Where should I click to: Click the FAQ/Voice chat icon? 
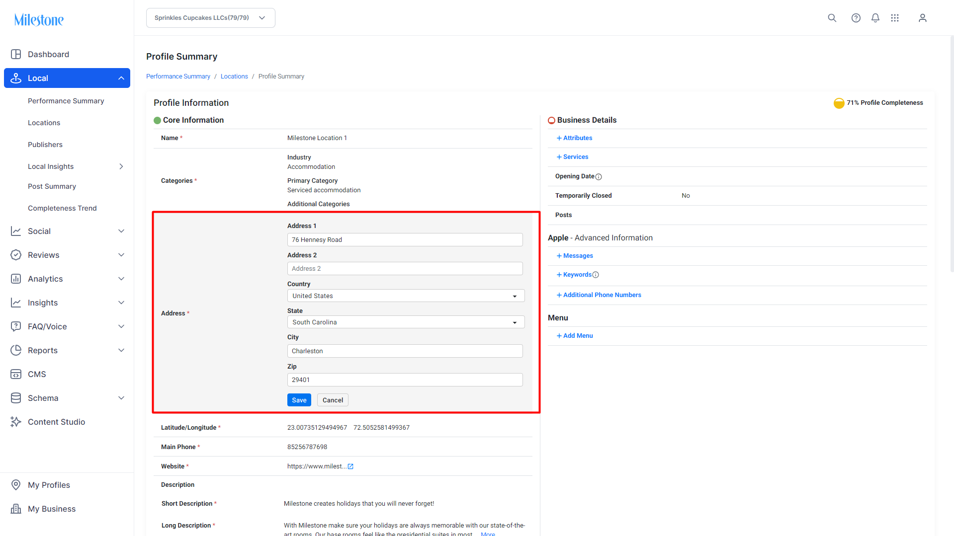(16, 326)
